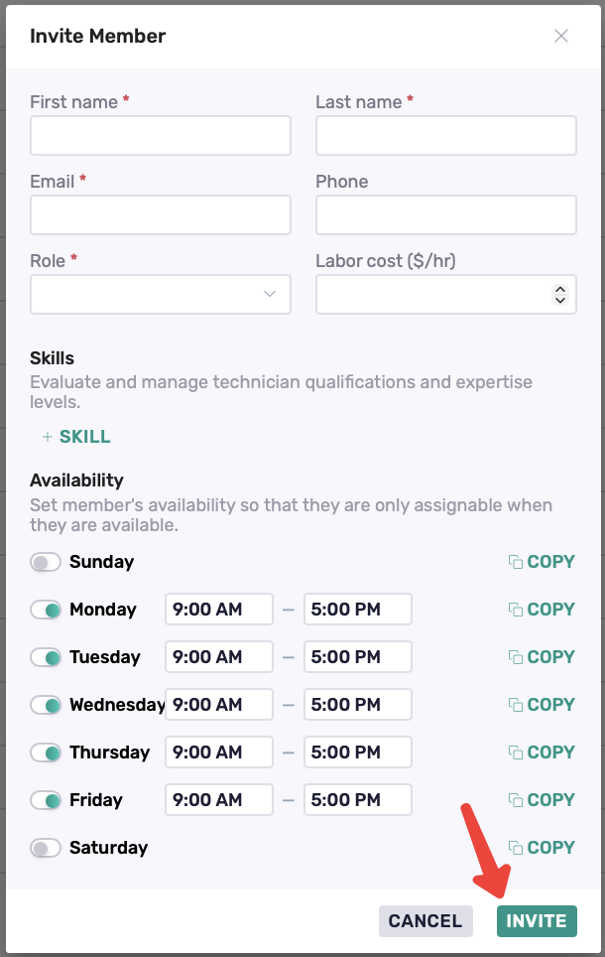Click the Labor cost stepper arrows
The height and width of the screenshot is (957, 605).
click(559, 294)
